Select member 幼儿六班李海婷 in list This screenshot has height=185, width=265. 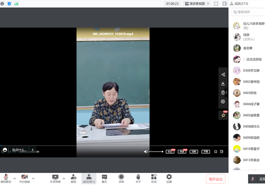coord(249,26)
